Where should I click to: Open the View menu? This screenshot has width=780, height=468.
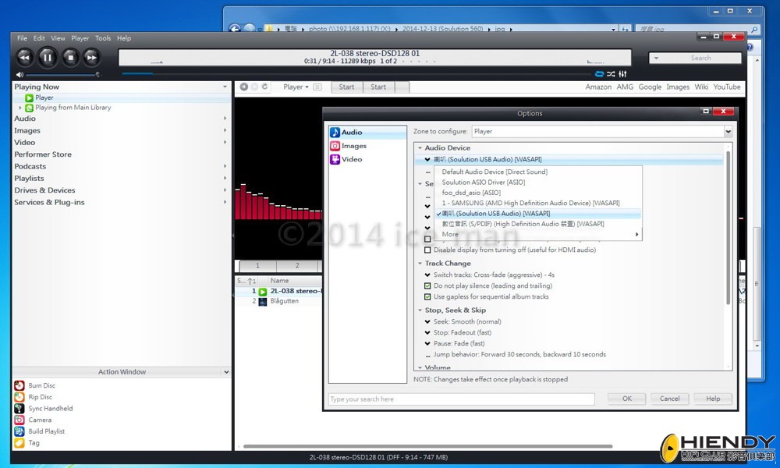coord(58,38)
